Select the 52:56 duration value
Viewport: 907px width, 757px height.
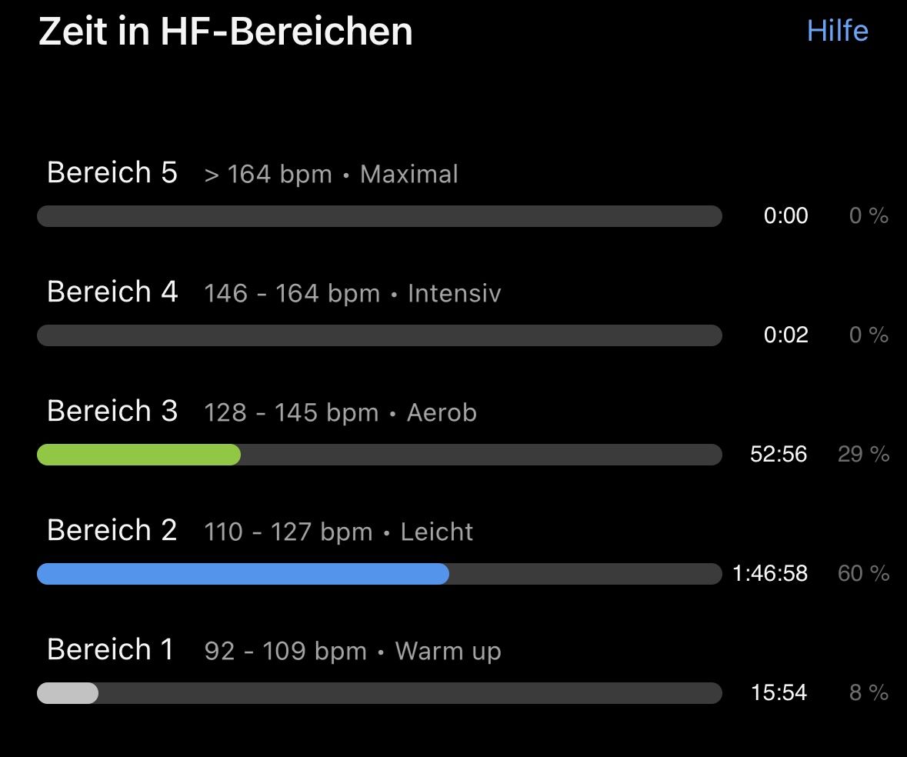[779, 455]
